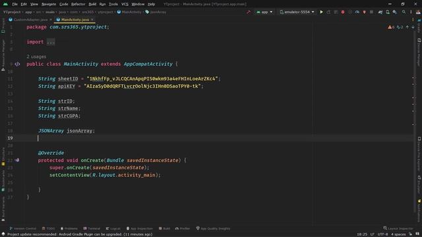Open the Terminal tool window
This screenshot has height=237, width=422.
pyautogui.click(x=92, y=228)
